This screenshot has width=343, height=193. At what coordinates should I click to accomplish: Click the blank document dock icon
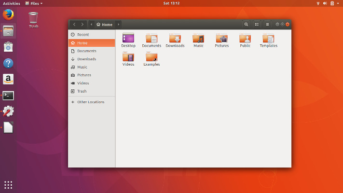click(8, 127)
